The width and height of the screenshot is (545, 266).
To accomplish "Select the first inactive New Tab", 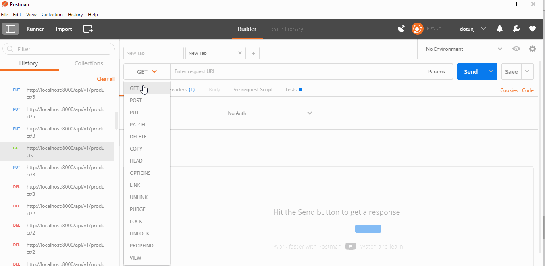I will click(153, 53).
